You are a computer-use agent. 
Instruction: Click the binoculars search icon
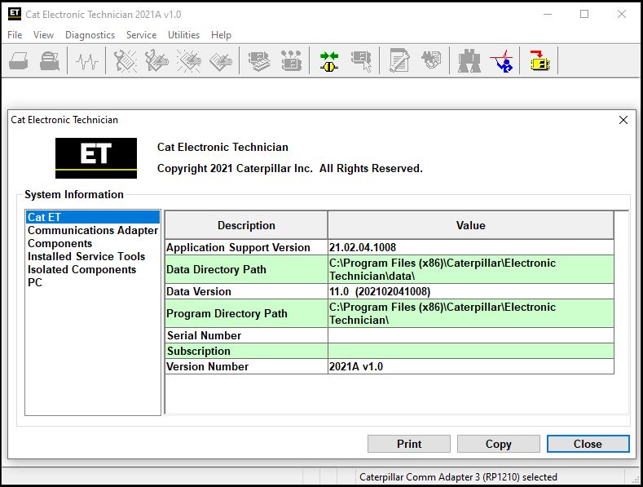pyautogui.click(x=469, y=61)
